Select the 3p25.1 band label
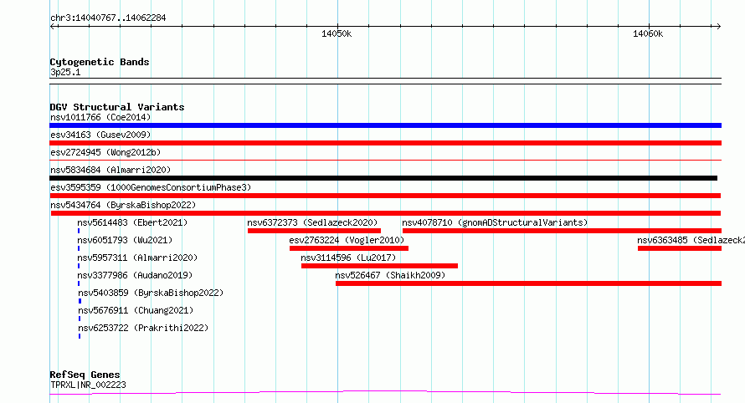 coord(65,72)
